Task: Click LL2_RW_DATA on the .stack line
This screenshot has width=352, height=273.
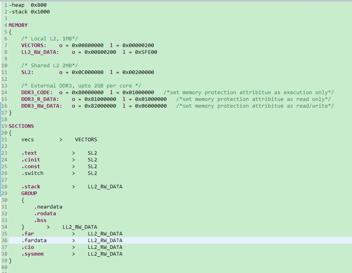Action: click(105, 187)
